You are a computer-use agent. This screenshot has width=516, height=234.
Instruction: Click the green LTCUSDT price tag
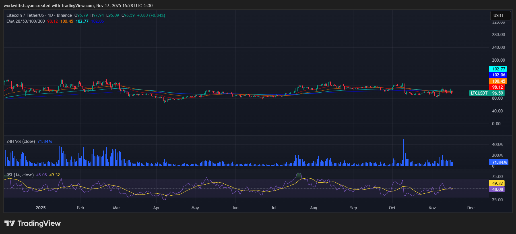(x=479, y=93)
